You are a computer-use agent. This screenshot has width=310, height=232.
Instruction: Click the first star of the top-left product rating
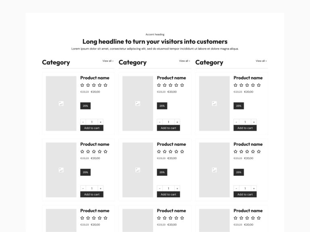(x=82, y=85)
